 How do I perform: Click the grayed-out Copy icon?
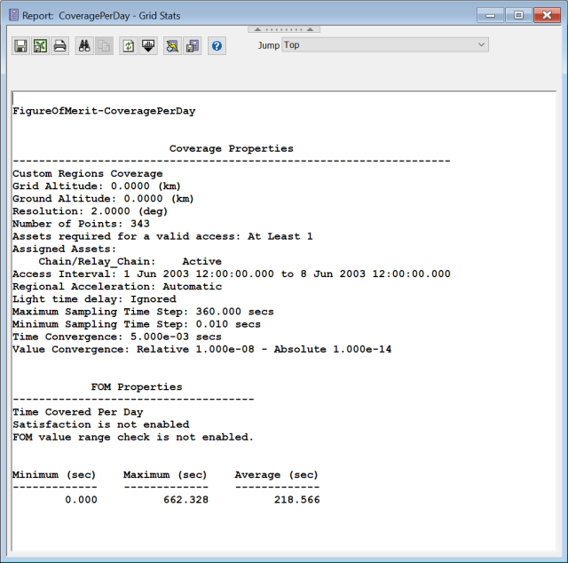(x=103, y=46)
